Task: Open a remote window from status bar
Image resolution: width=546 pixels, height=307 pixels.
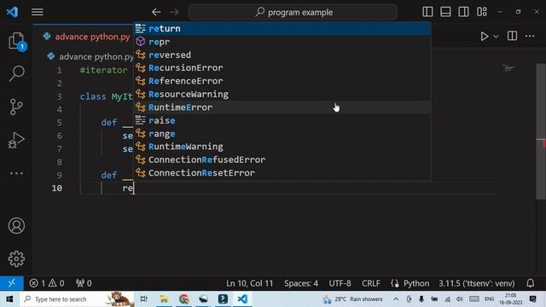Action: 11,283
